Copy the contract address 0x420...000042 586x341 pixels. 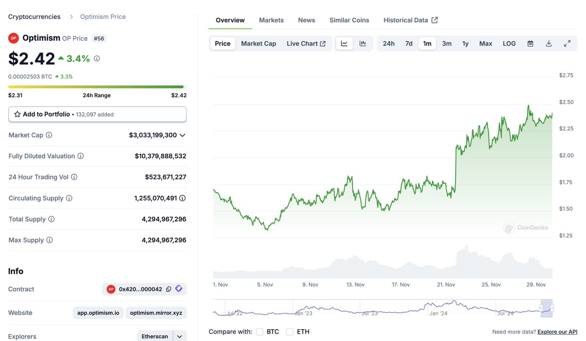168,289
